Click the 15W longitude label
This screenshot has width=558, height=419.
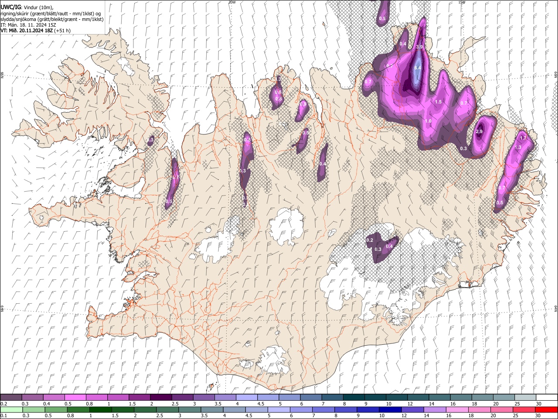(x=462, y=2)
